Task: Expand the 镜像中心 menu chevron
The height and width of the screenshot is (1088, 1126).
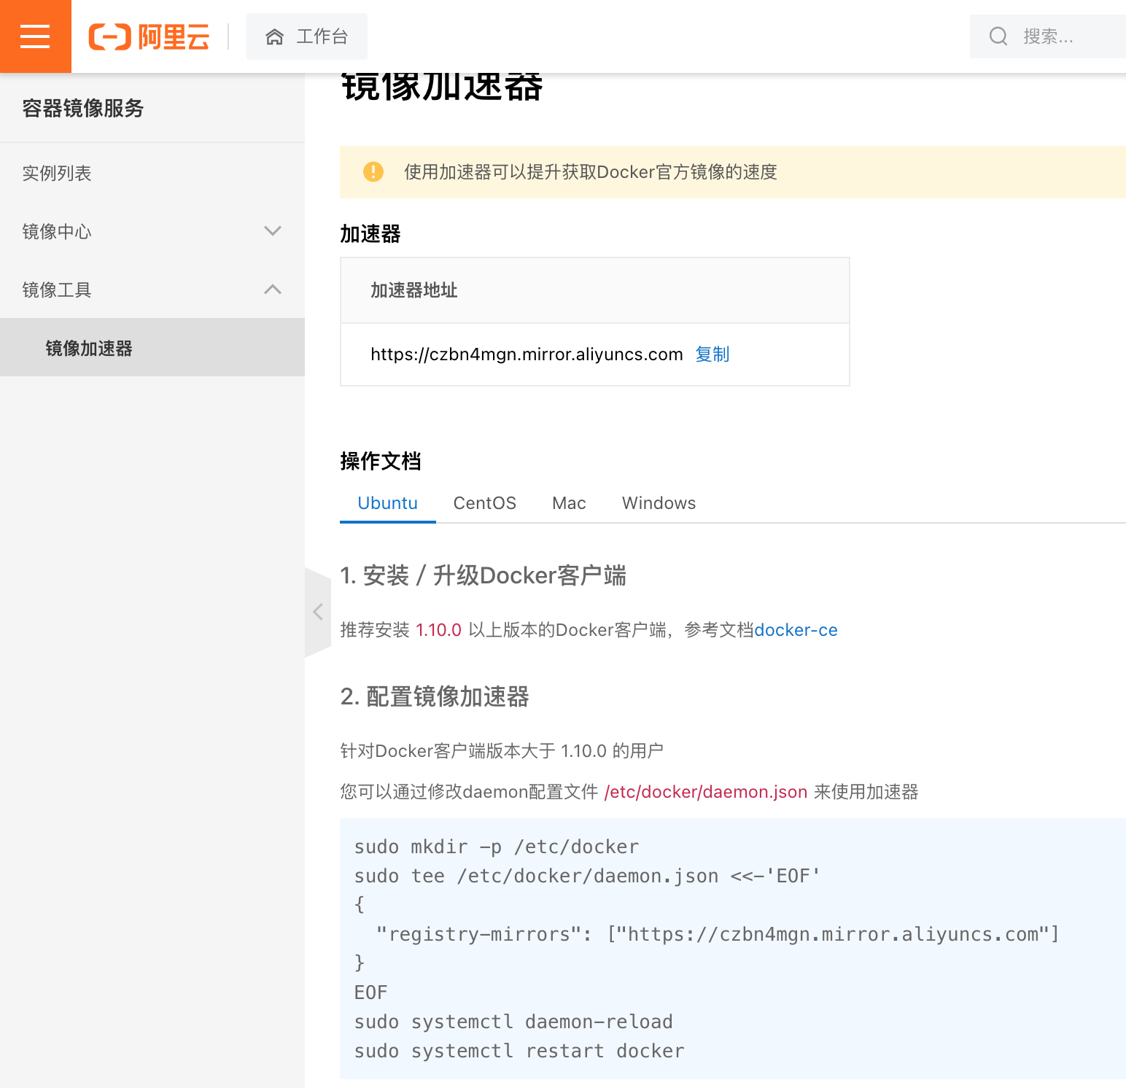Action: pyautogui.click(x=273, y=231)
